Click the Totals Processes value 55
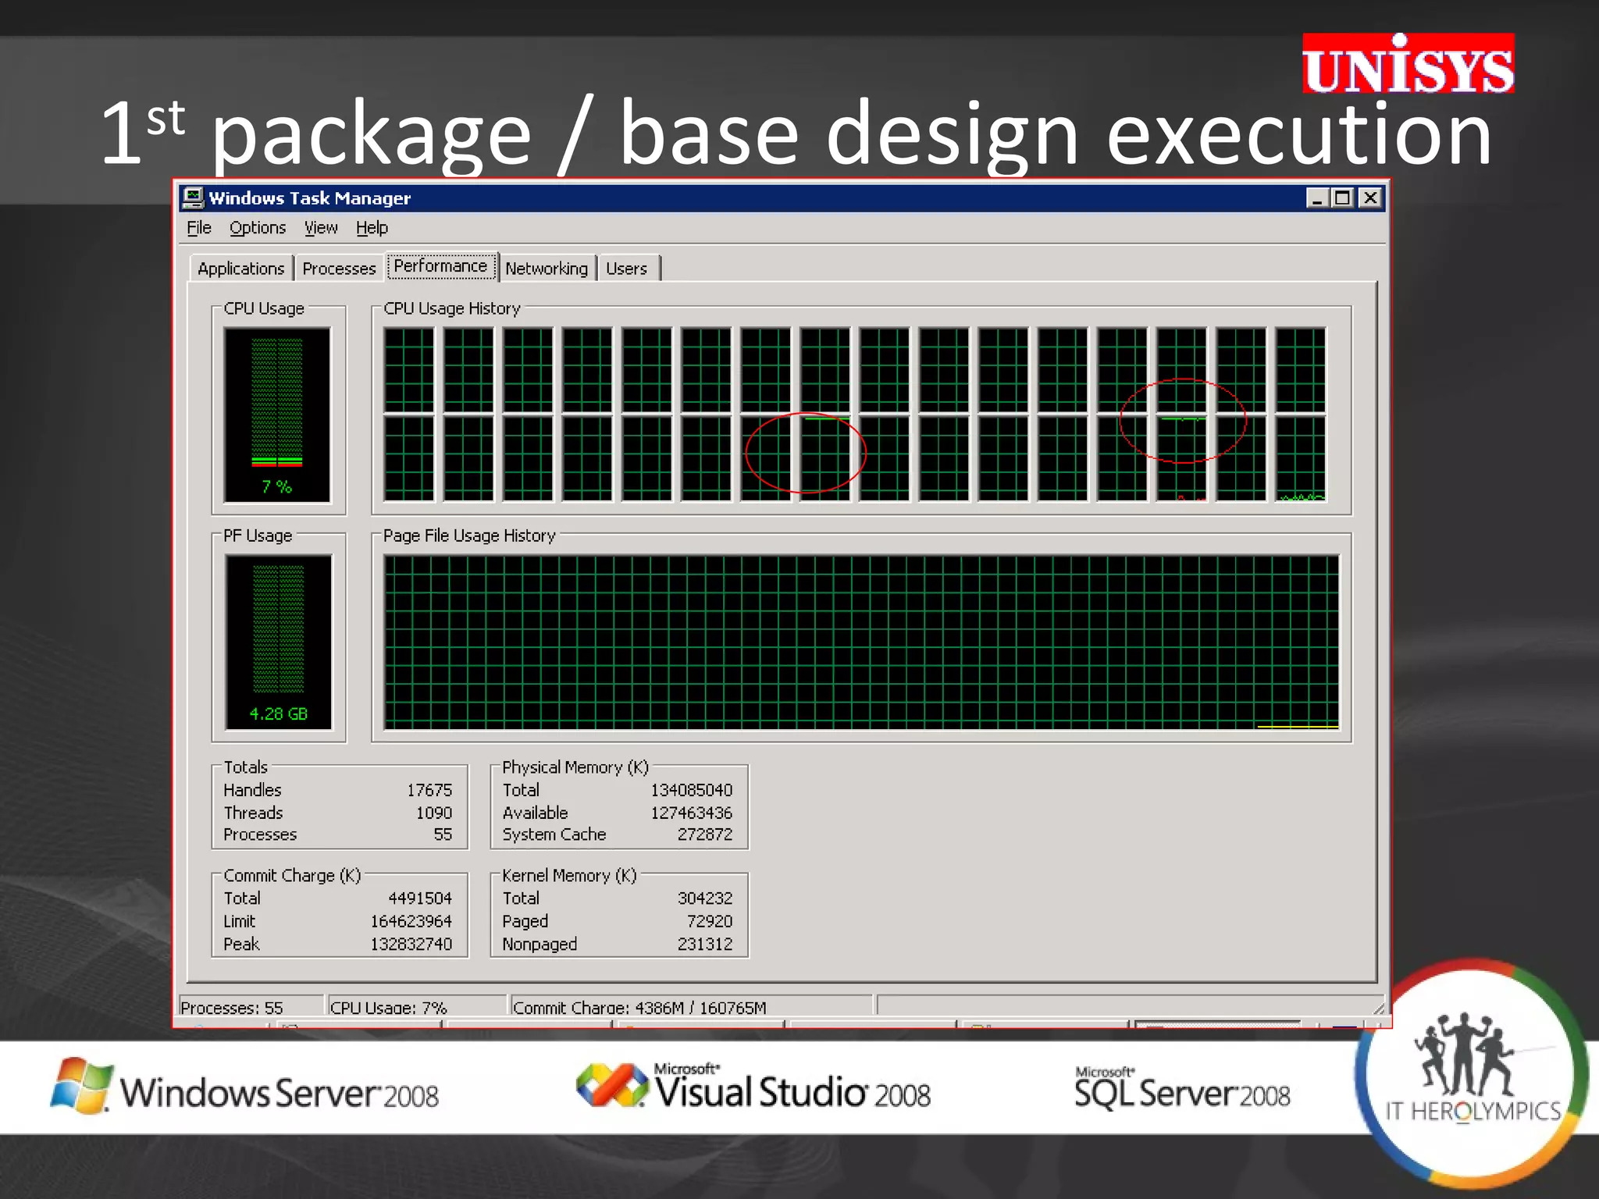This screenshot has height=1199, width=1599. (443, 834)
